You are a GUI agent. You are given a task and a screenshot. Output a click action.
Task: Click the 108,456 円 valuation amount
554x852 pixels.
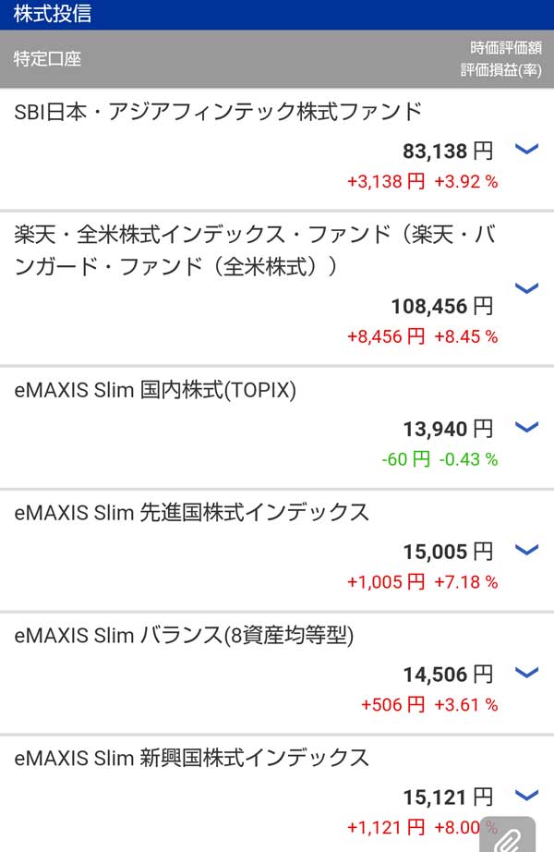(442, 306)
